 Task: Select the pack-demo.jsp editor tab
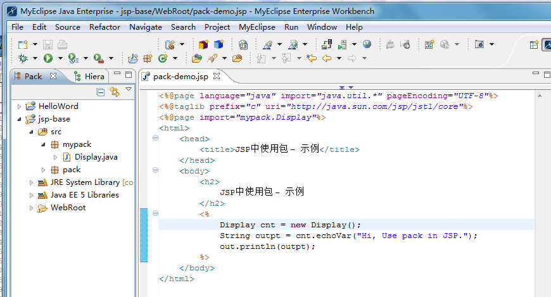pyautogui.click(x=180, y=76)
